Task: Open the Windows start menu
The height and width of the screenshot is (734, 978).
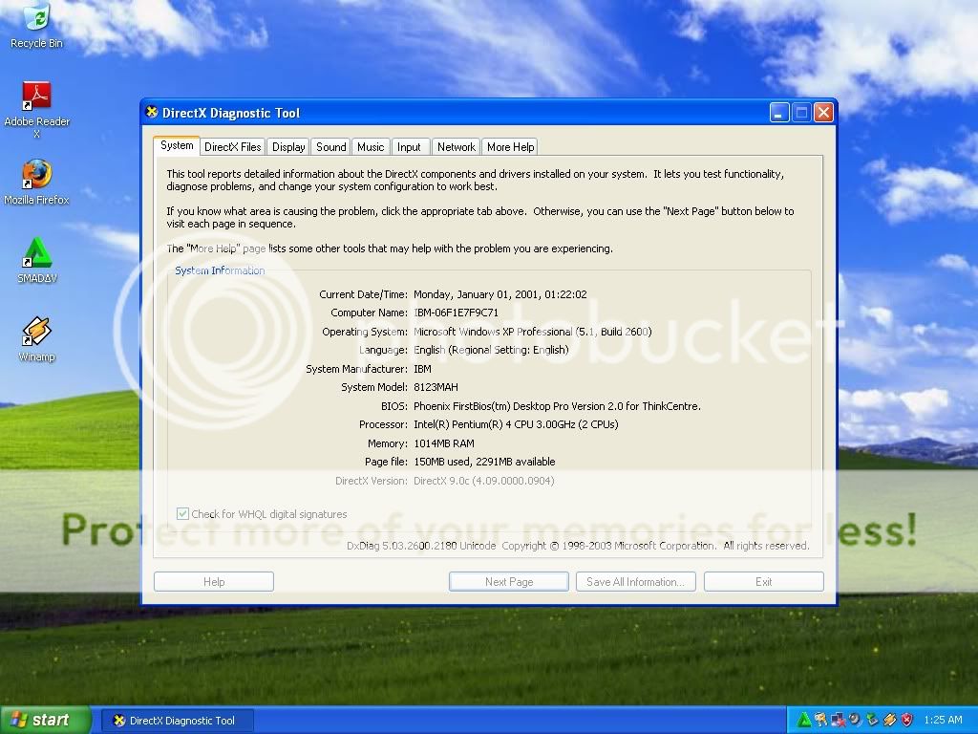Action: pyautogui.click(x=45, y=721)
